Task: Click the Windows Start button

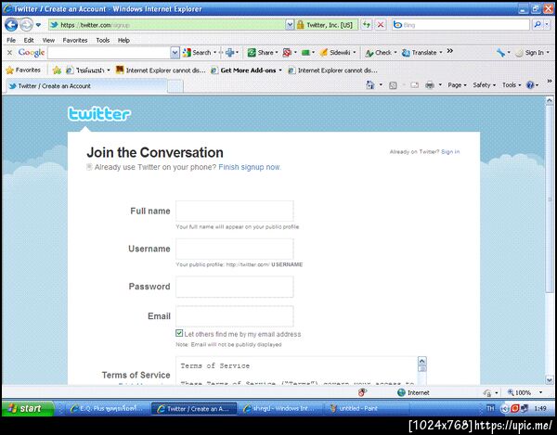Action: click(28, 408)
